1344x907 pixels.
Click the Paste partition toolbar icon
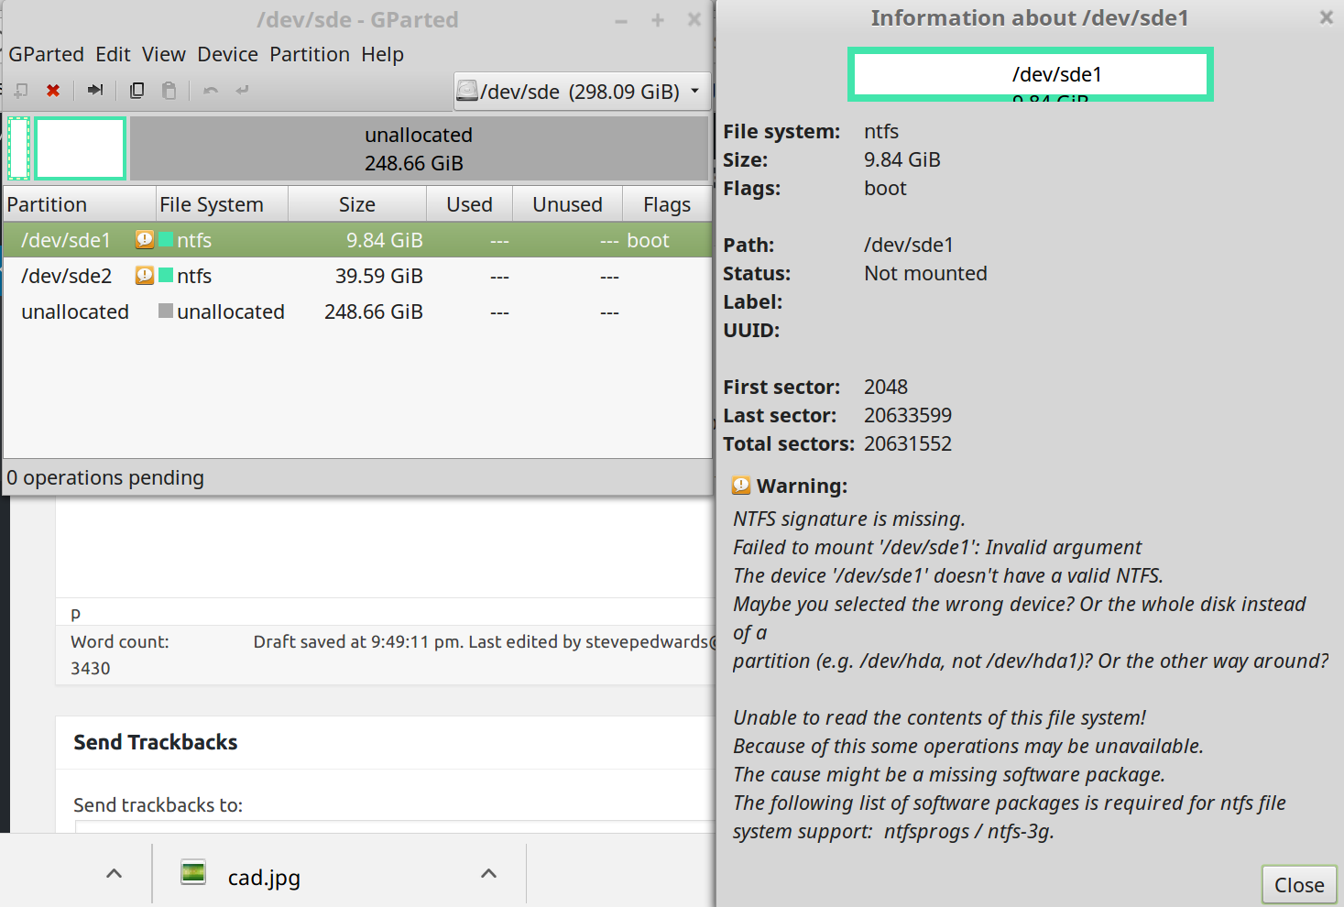pyautogui.click(x=169, y=90)
